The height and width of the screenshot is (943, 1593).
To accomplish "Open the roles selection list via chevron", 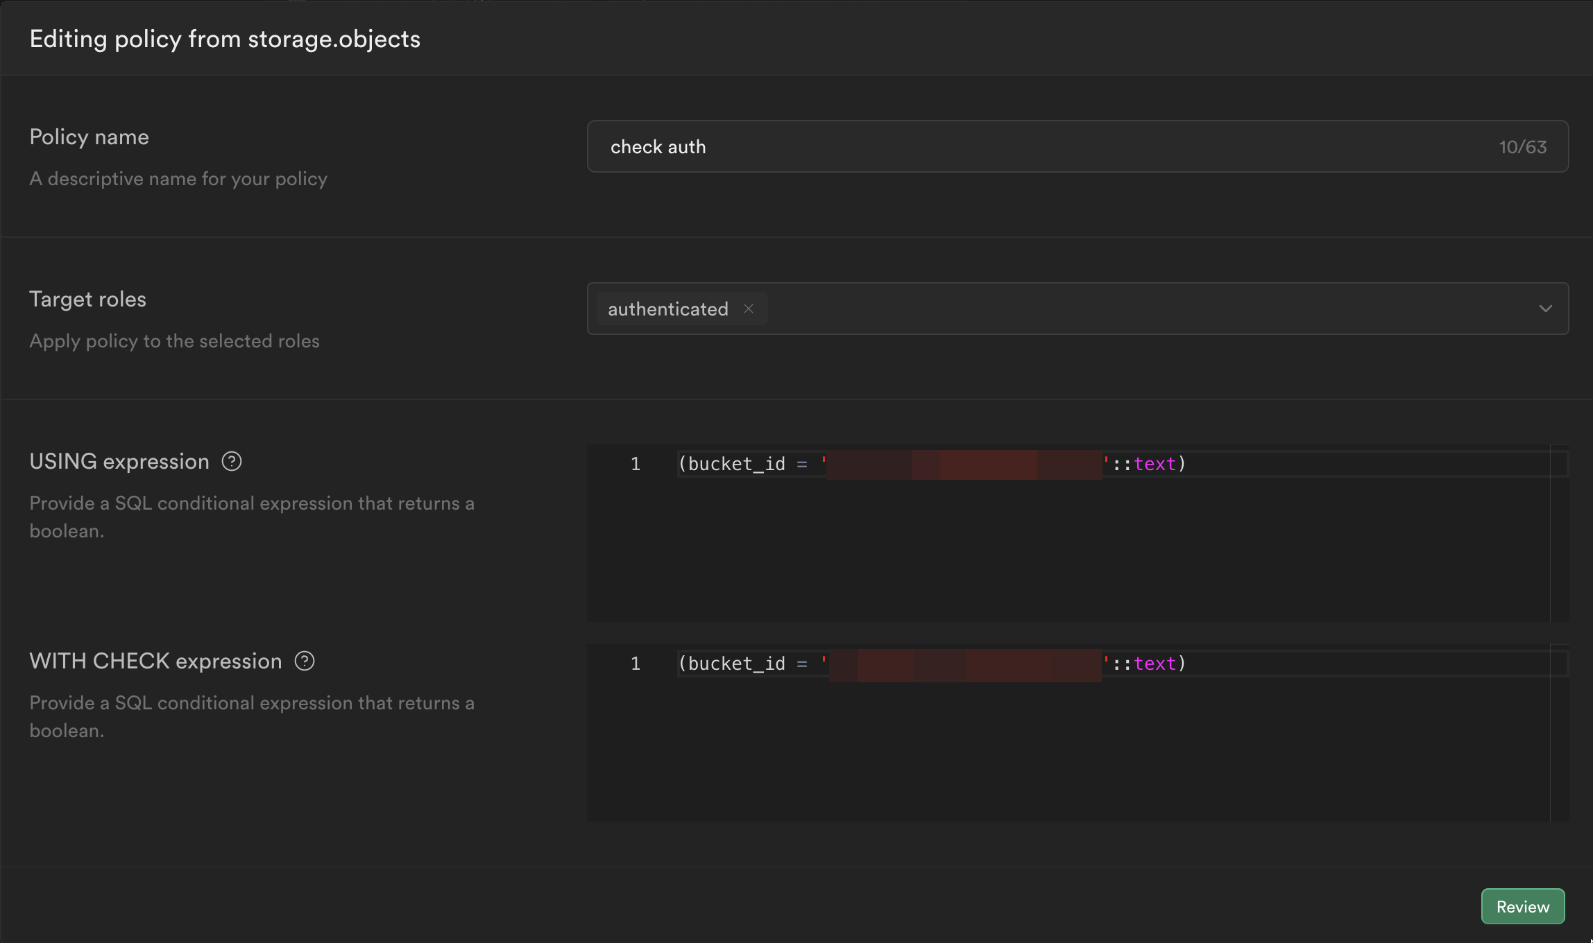I will click(1546, 309).
